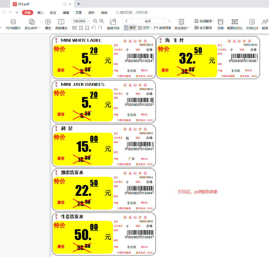Click the tab display icon on 333.pdf
The height and width of the screenshot is (257, 269).
pos(65,4)
